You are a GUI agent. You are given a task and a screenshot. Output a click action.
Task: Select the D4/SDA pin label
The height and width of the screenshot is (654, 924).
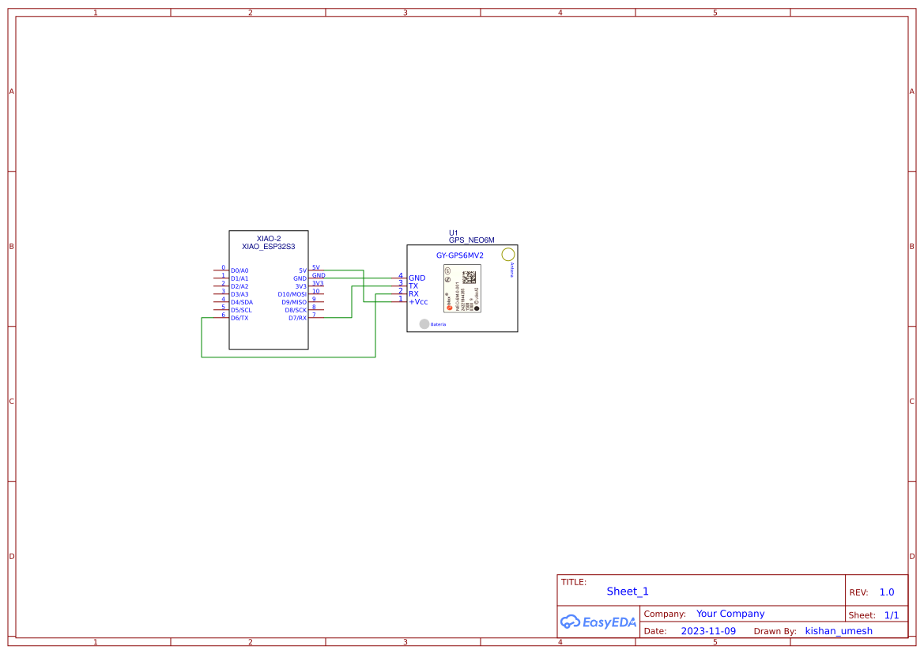pyautogui.click(x=242, y=302)
